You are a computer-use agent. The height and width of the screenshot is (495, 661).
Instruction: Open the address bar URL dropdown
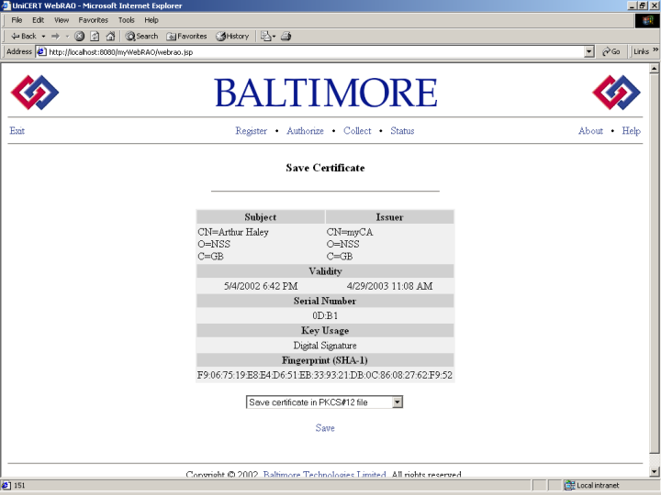(x=589, y=51)
